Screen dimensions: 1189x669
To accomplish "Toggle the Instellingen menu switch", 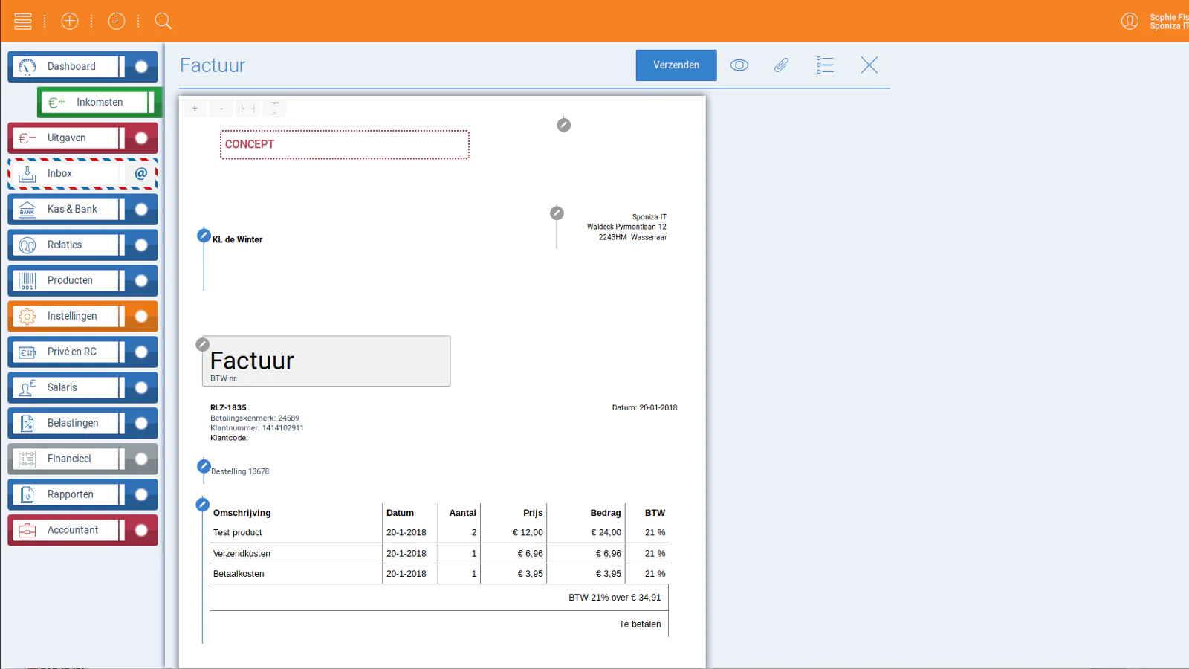I will [141, 317].
